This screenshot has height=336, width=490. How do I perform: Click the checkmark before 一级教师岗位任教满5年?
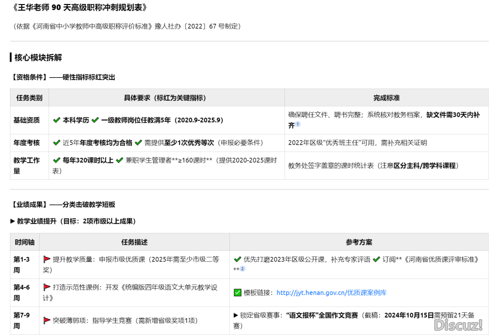[x=95, y=120]
